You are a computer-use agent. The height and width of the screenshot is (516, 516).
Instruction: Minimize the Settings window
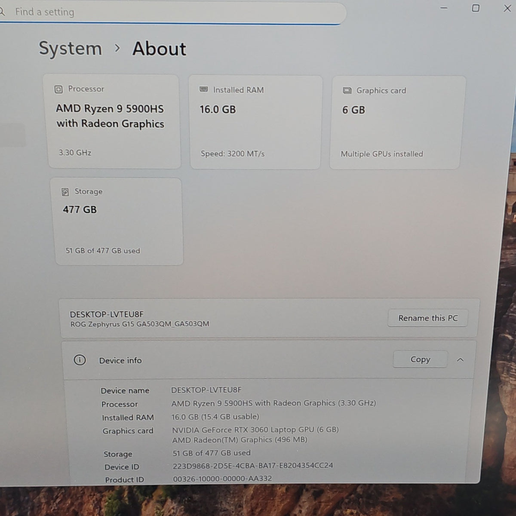pyautogui.click(x=444, y=8)
